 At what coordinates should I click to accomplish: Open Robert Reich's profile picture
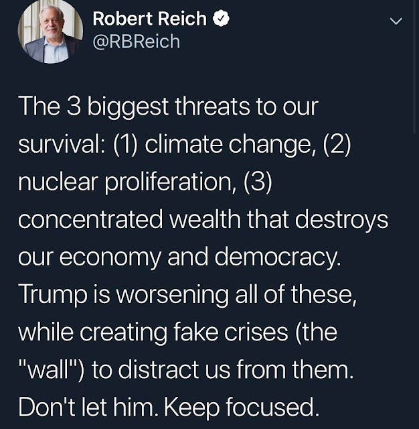pos(51,32)
